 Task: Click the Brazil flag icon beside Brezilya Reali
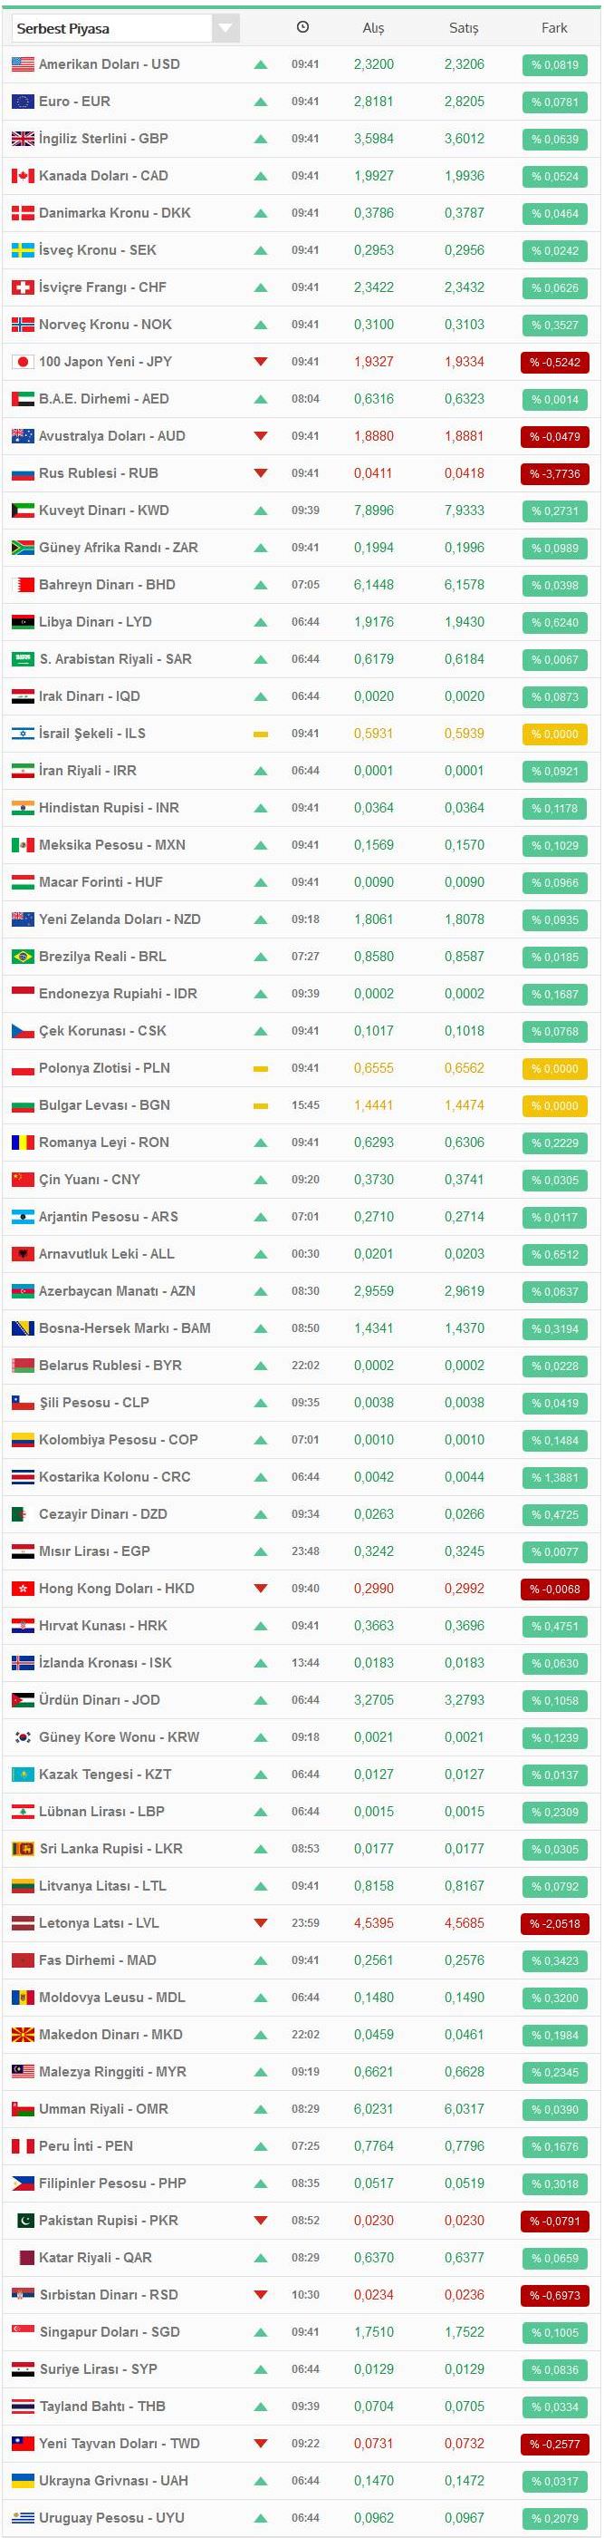(23, 957)
